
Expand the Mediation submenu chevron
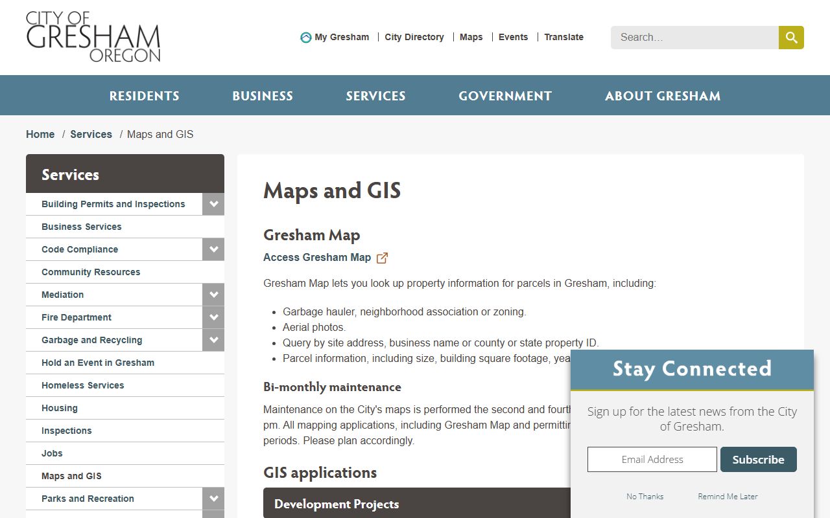click(213, 295)
